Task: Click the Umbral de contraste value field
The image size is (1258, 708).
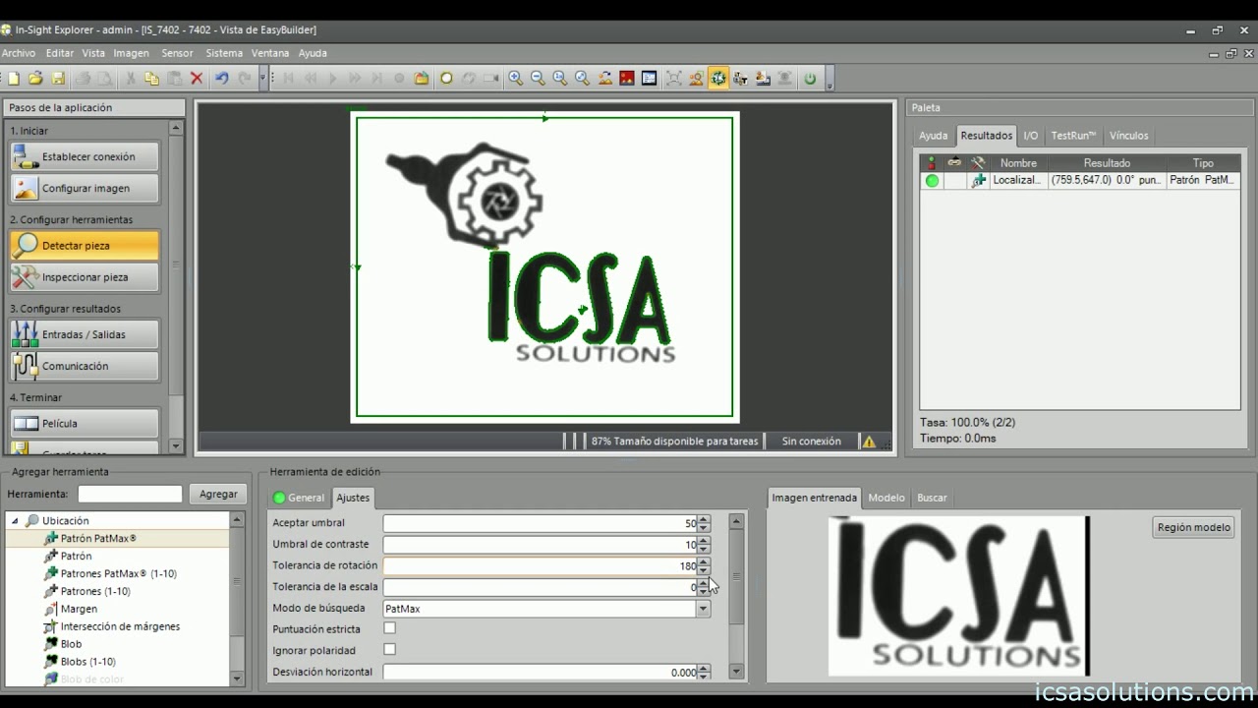Action: [540, 545]
